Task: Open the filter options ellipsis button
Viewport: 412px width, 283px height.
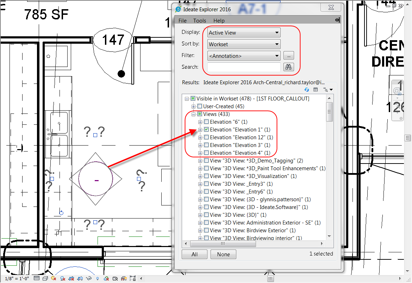Action: point(289,56)
